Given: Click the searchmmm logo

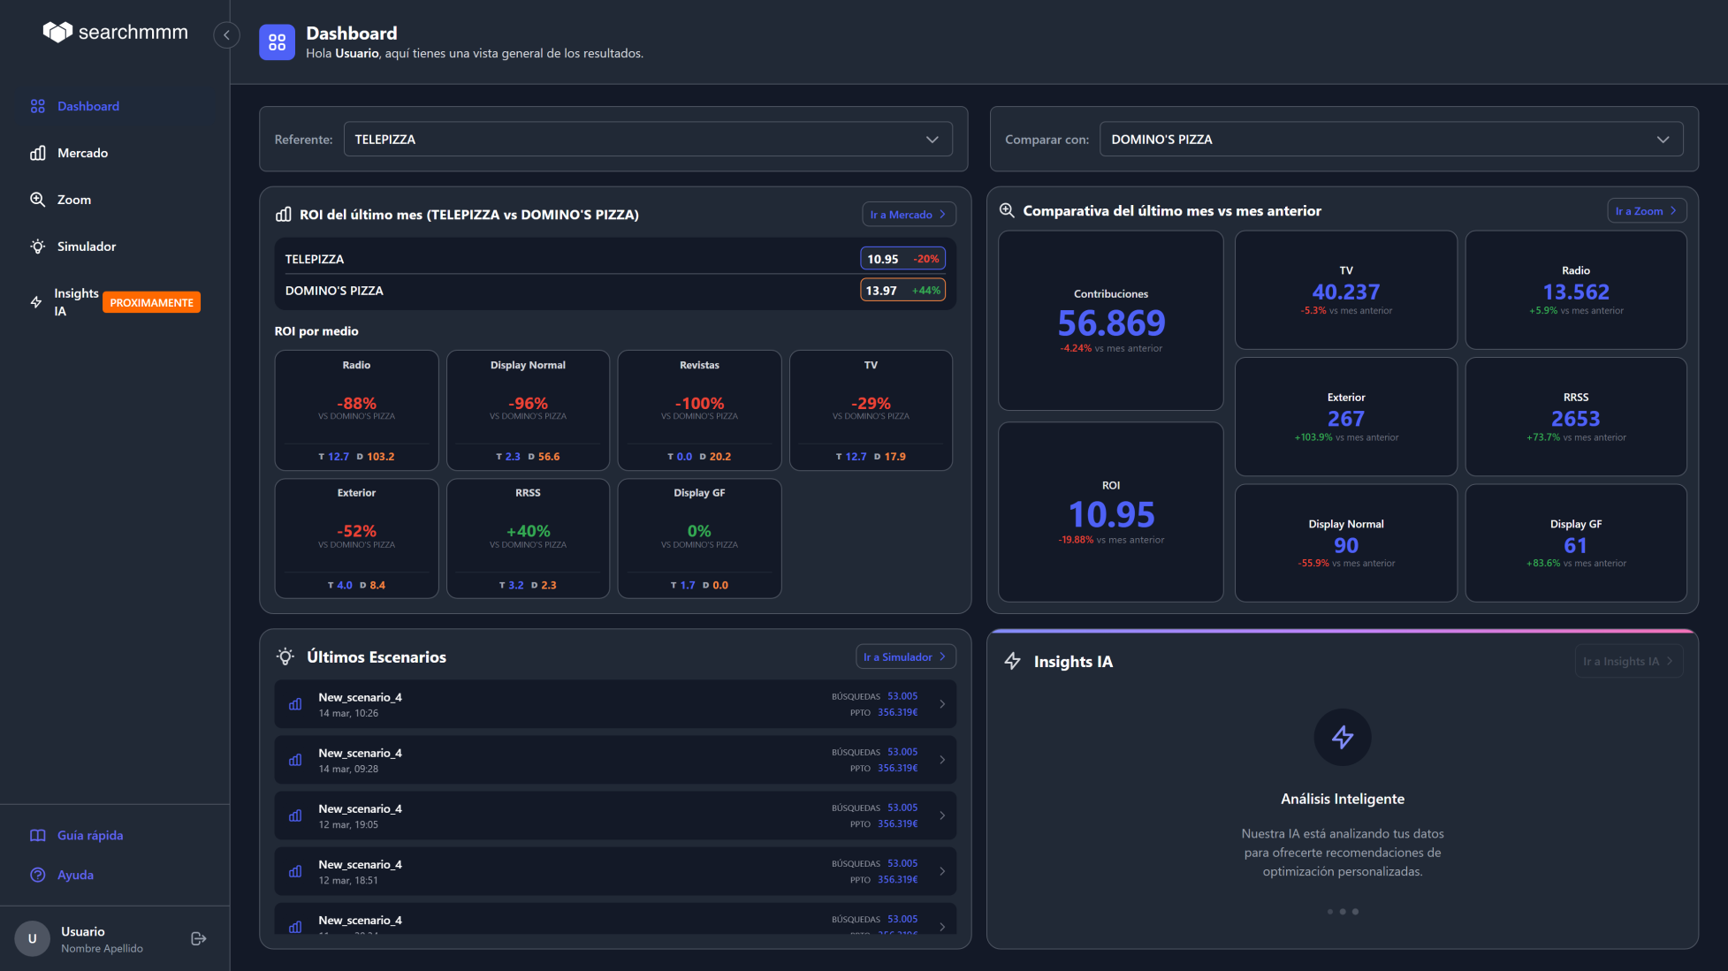Looking at the screenshot, I should pyautogui.click(x=115, y=32).
